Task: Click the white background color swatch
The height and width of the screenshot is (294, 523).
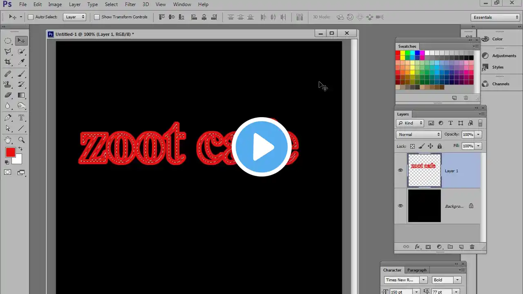Action: [18, 160]
